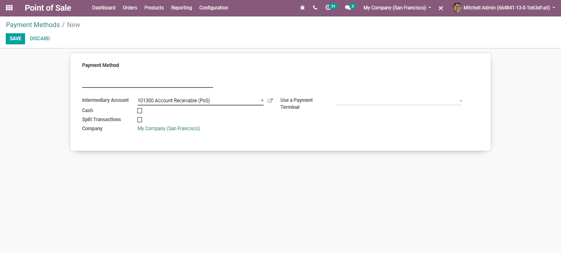
Task: Click the phone call icon
Action: 315,8
